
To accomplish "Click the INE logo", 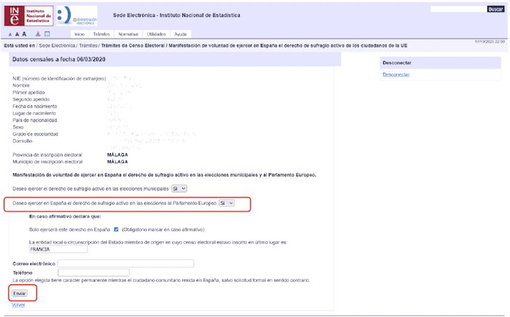I will (x=28, y=15).
